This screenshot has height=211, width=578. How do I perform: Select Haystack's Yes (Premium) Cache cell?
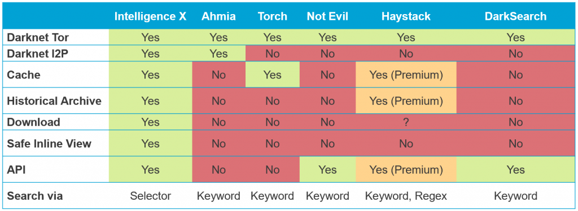click(x=406, y=74)
